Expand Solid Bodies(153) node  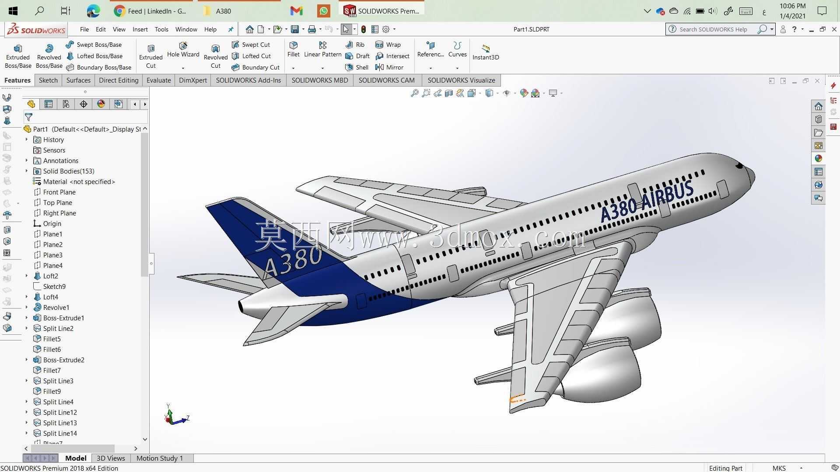27,171
